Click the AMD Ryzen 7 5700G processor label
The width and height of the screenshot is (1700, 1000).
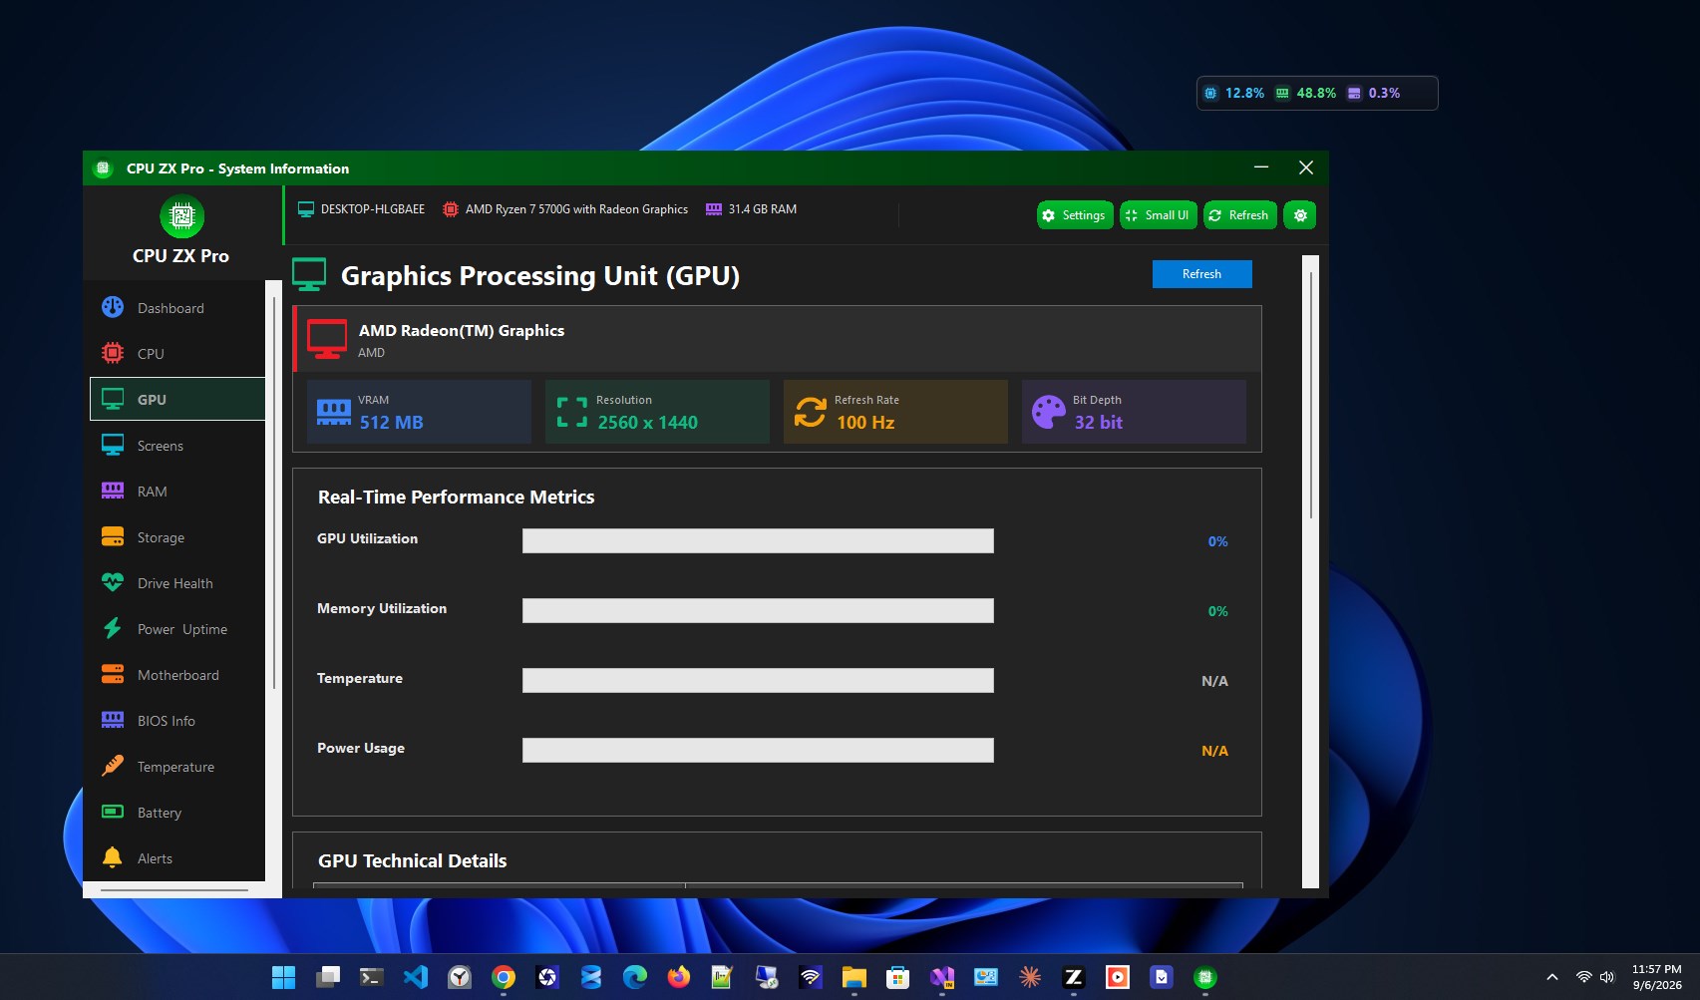576,209
